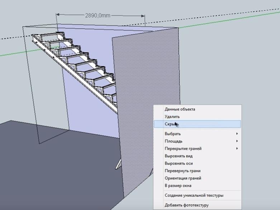Hide the face via Скрыть
280x210 pixels.
click(x=171, y=124)
